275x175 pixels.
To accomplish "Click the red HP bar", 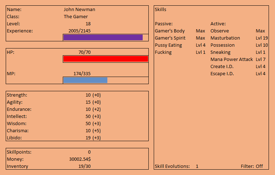I will (106, 59).
